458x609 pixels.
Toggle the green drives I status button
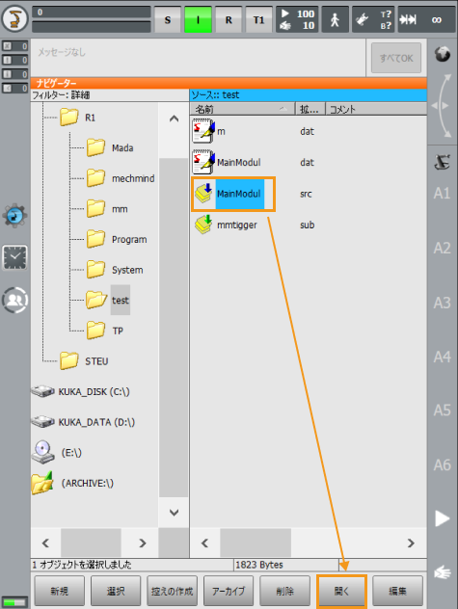click(198, 19)
